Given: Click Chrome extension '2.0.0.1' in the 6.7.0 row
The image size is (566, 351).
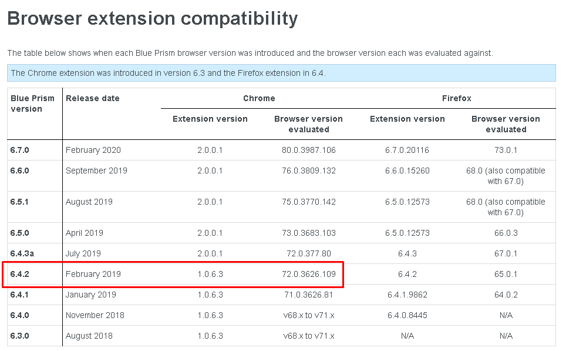Looking at the screenshot, I should click(210, 150).
